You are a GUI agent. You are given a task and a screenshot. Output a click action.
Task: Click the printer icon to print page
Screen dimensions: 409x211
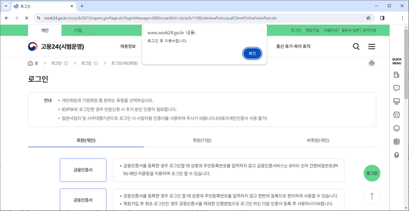pyautogui.click(x=372, y=63)
